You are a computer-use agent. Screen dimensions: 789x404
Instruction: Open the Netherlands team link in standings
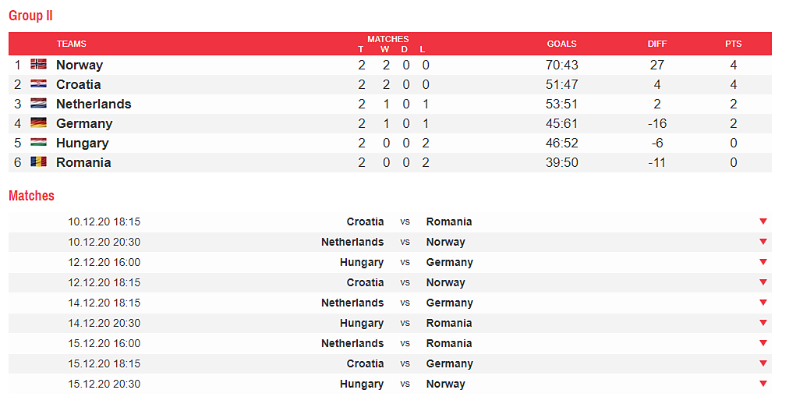pyautogui.click(x=94, y=104)
